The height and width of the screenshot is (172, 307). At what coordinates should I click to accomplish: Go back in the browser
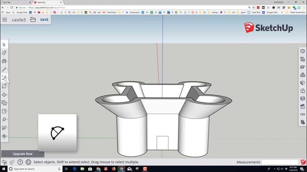point(3,8)
